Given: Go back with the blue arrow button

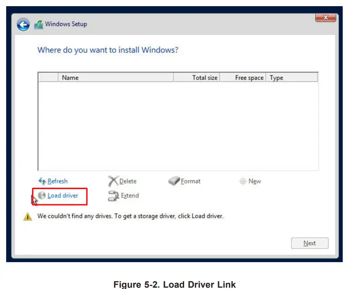Looking at the screenshot, I should tap(23, 24).
